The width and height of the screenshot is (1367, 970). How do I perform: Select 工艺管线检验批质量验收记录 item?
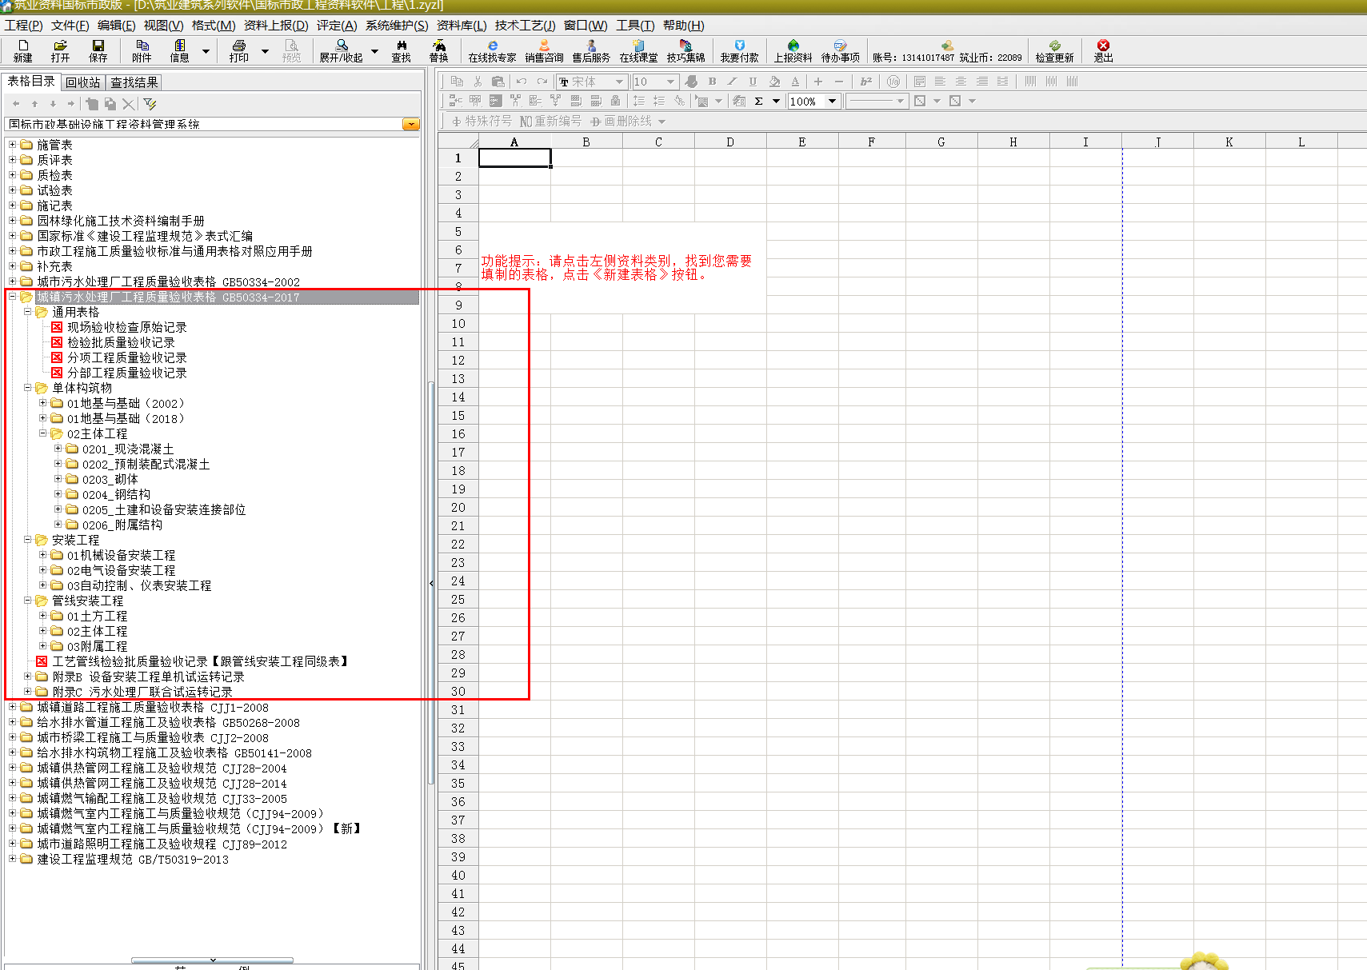pos(201,661)
